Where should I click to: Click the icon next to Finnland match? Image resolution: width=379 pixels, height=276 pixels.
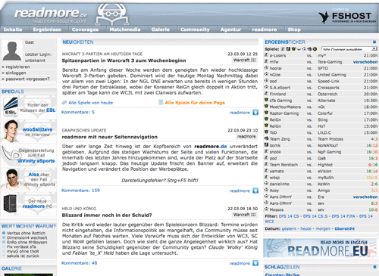(266, 94)
